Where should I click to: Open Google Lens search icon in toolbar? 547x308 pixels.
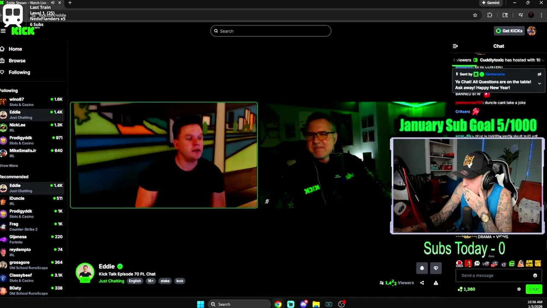(x=505, y=15)
